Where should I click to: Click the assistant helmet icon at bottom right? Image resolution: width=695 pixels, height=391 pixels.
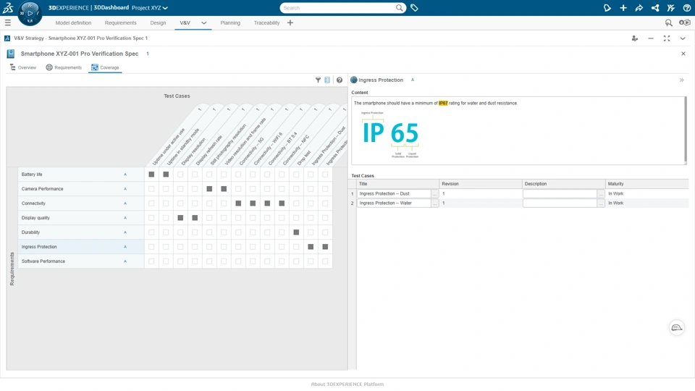676,327
